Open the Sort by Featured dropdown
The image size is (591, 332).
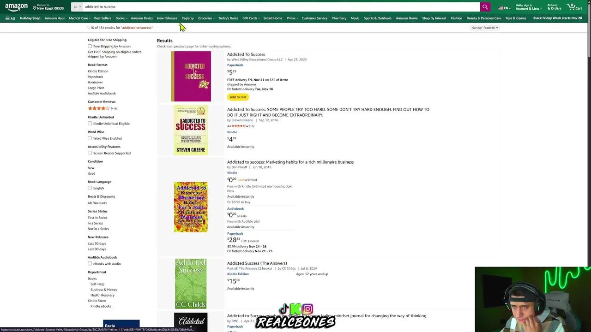(485, 28)
